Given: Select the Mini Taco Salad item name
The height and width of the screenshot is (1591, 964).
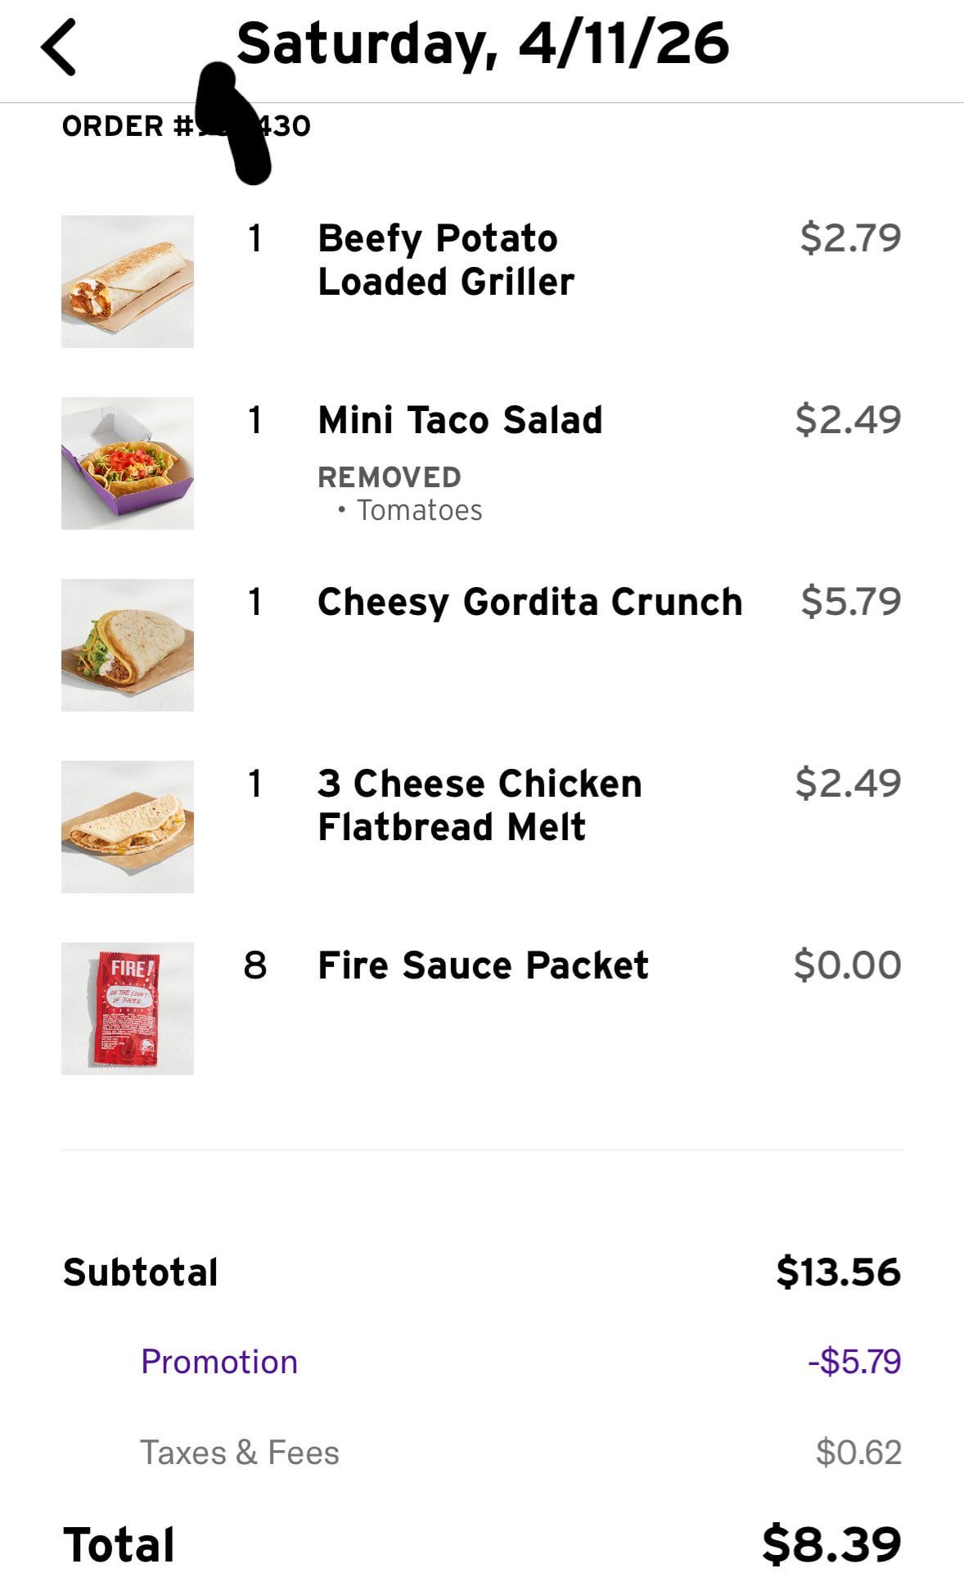Looking at the screenshot, I should click(x=460, y=420).
